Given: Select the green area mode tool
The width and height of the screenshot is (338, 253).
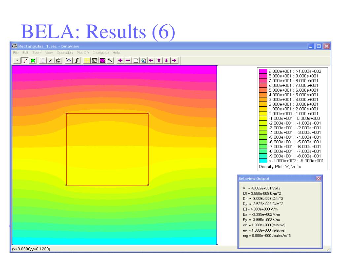Looking at the screenshot, I should click(x=33, y=61).
